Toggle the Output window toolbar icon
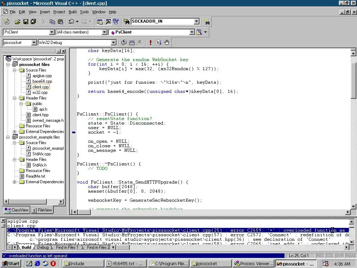Image resolution: width=357 pixels, height=268 pixels. coord(108,22)
